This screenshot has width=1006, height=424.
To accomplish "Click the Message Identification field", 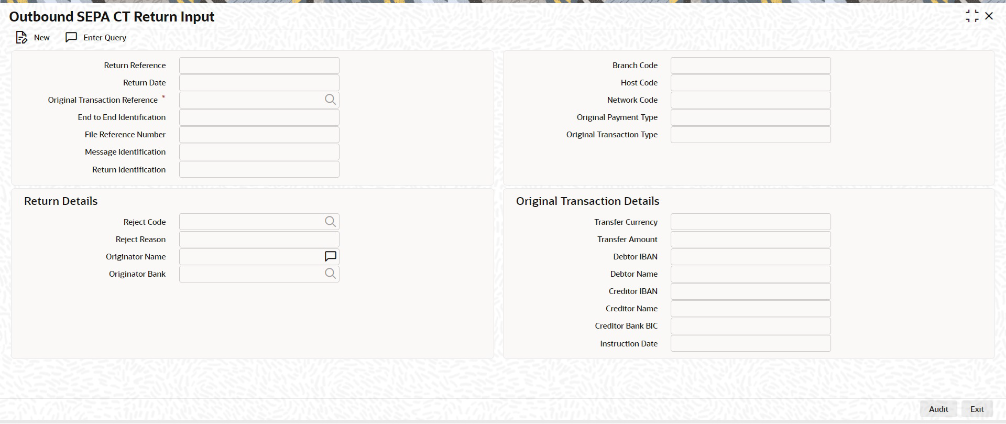I will pos(259,152).
